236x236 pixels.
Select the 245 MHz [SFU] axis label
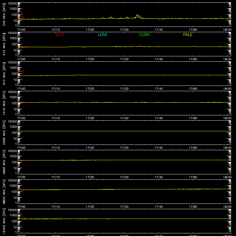pos(4,14)
